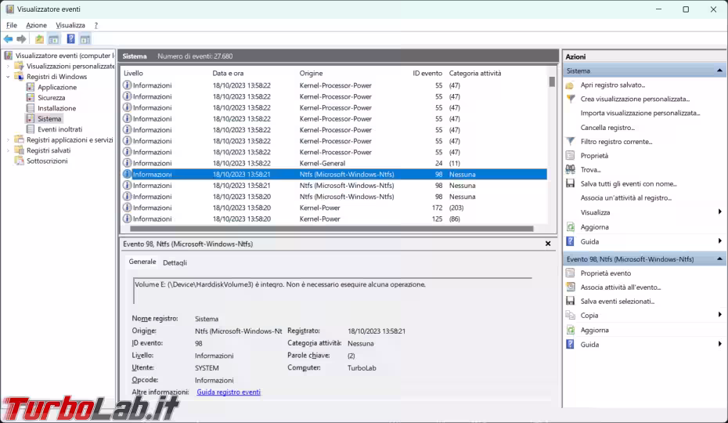Click the Aggiorna icon under Sistema section

[570, 227]
